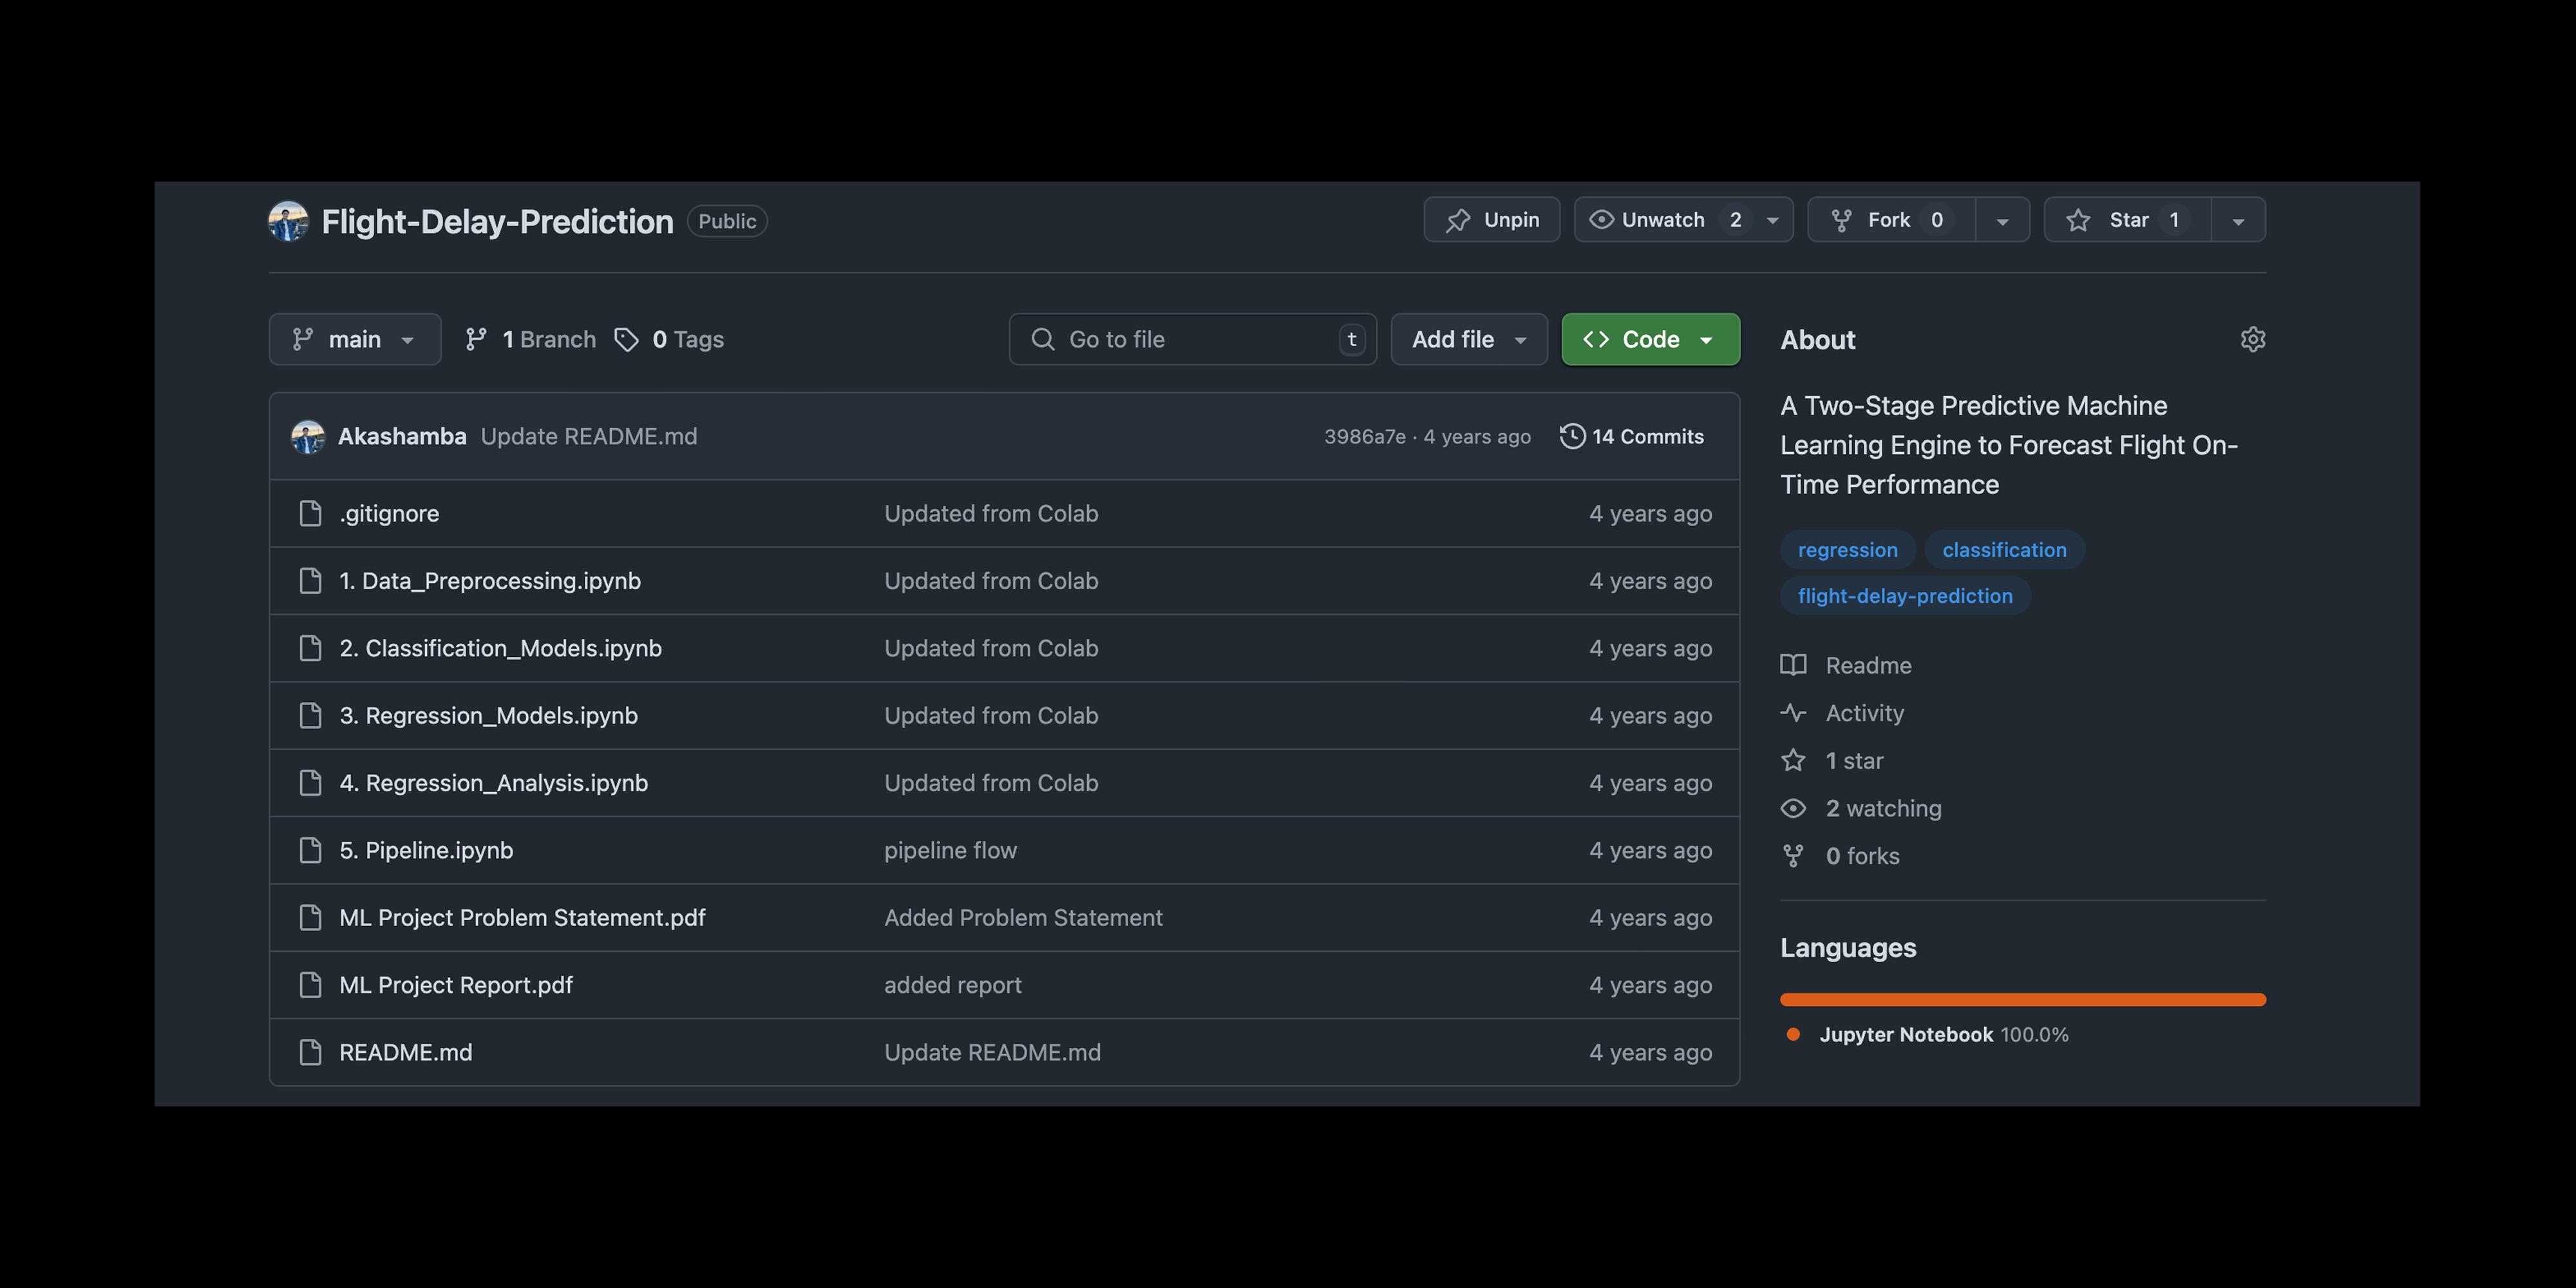Screen dimensions: 2576x1288
Task: Open the README.md file
Action: 405,1052
